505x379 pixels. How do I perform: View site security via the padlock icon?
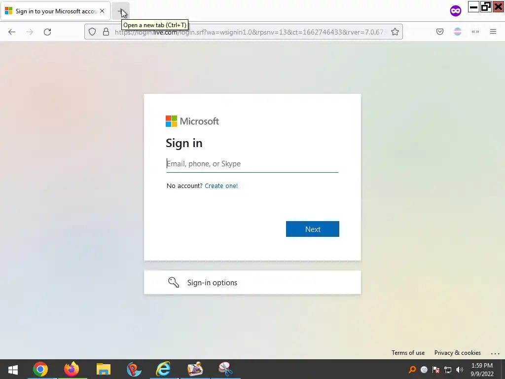pos(106,32)
